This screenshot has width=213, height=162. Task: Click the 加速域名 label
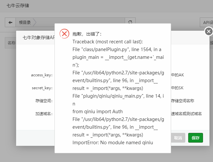[x=44, y=113]
